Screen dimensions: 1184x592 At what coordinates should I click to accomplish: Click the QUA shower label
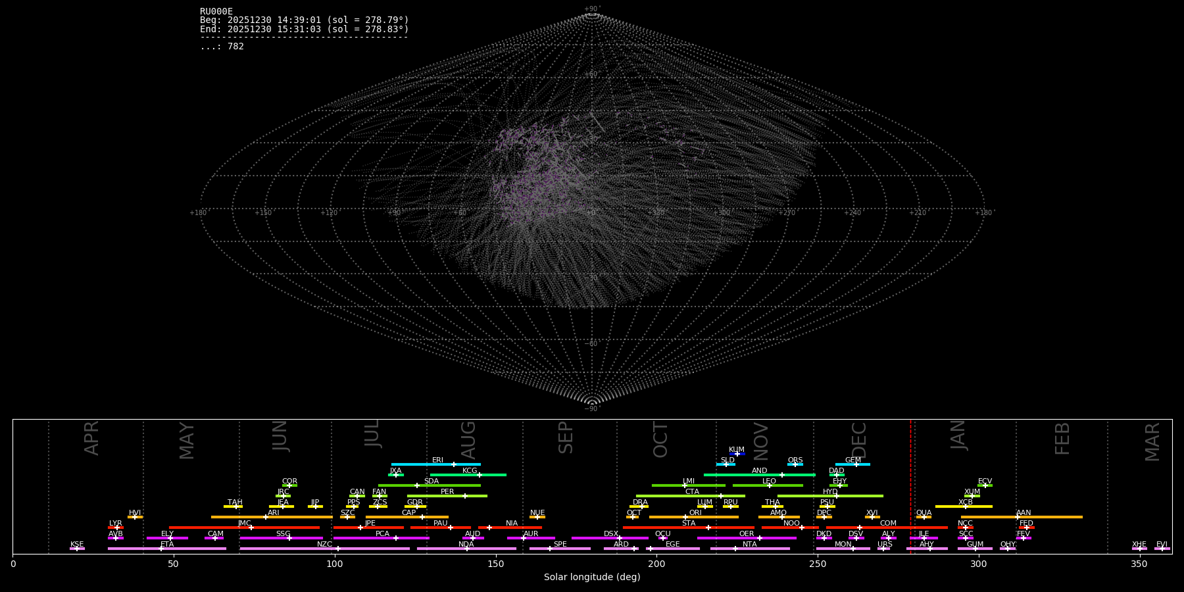(924, 513)
